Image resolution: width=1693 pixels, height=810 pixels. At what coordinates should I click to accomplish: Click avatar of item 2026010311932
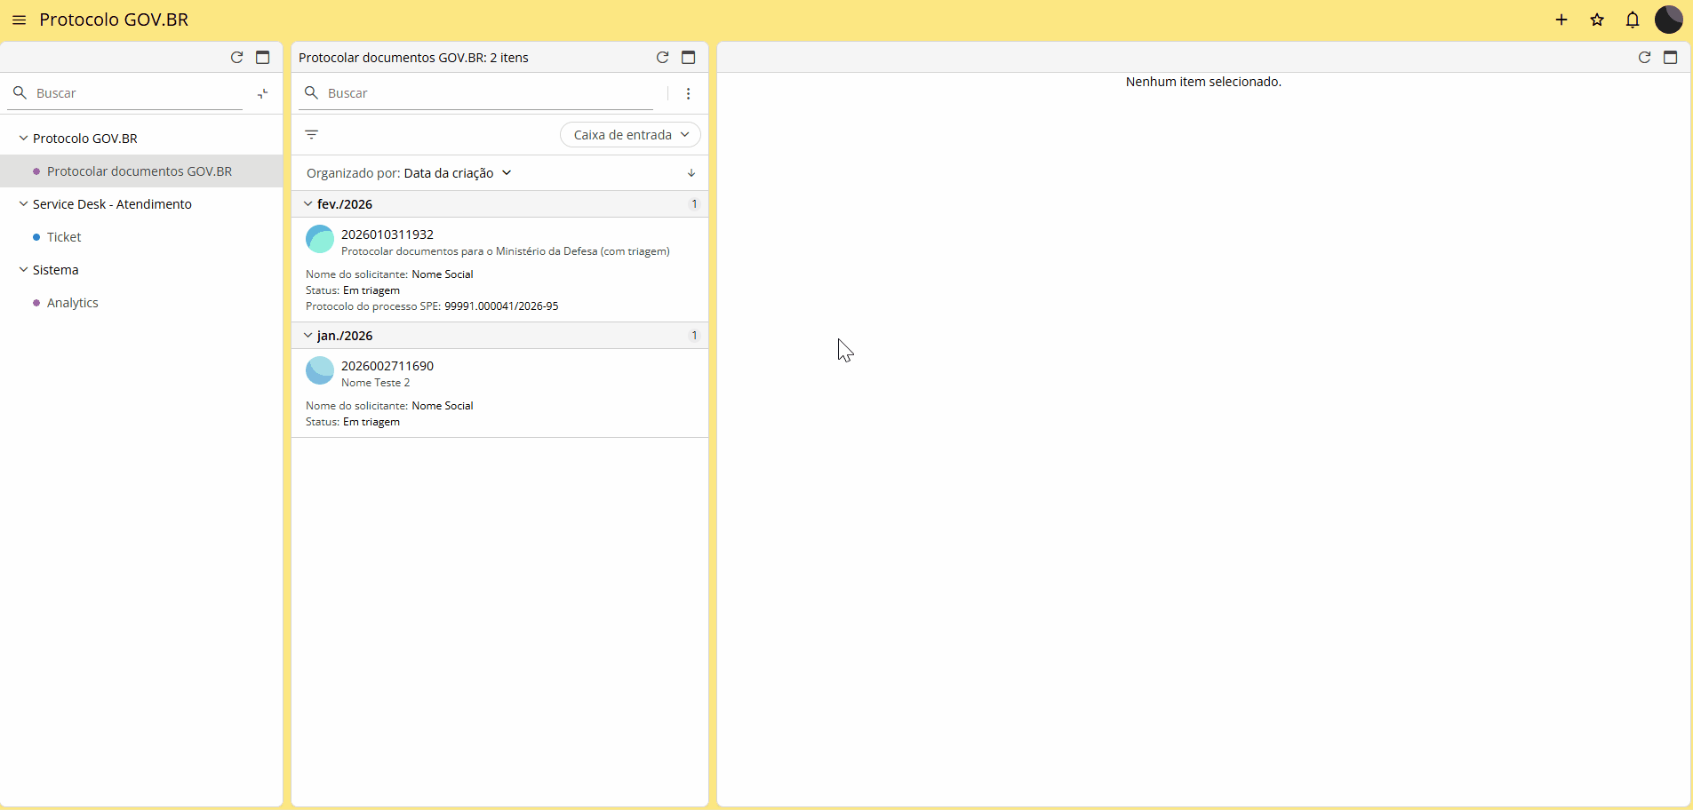pos(320,239)
